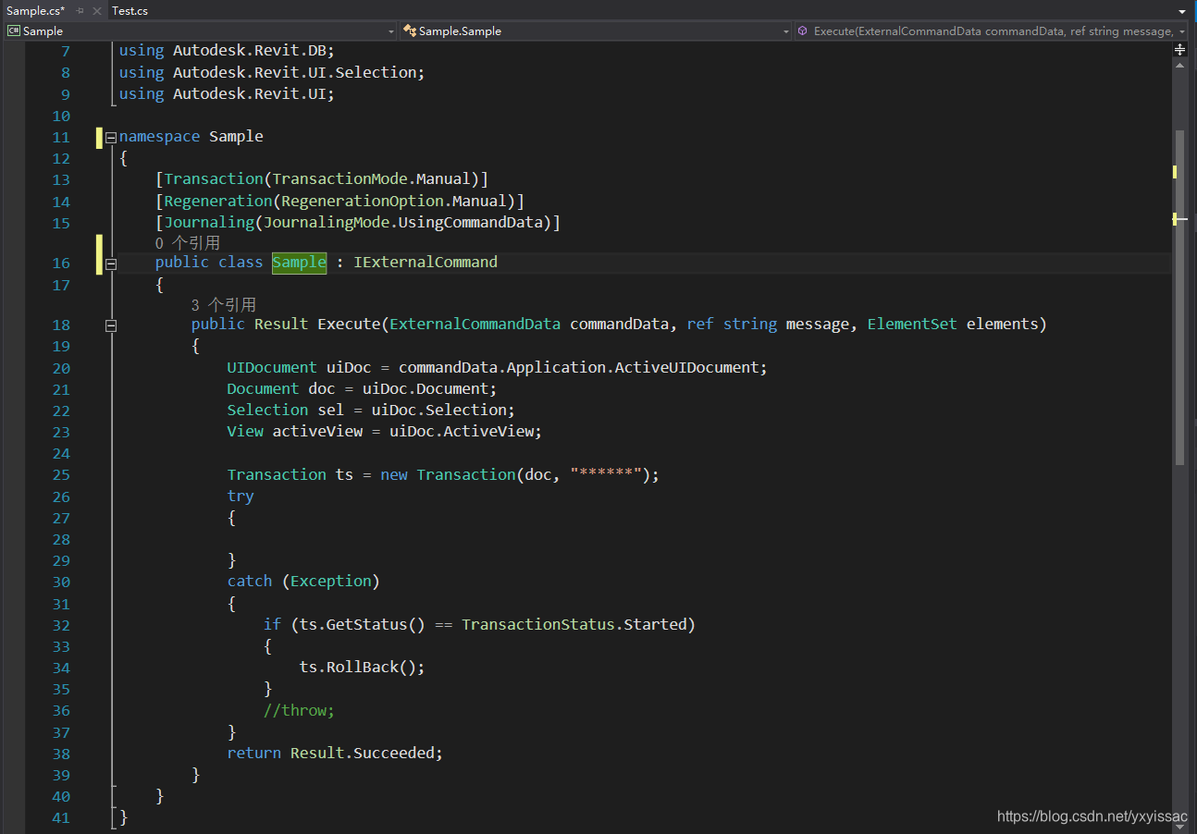Click the highlighted Sample class name
The width and height of the screenshot is (1197, 834).
pos(299,263)
